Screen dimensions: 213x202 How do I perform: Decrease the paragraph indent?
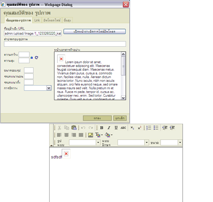pyautogui.click(x=165, y=128)
